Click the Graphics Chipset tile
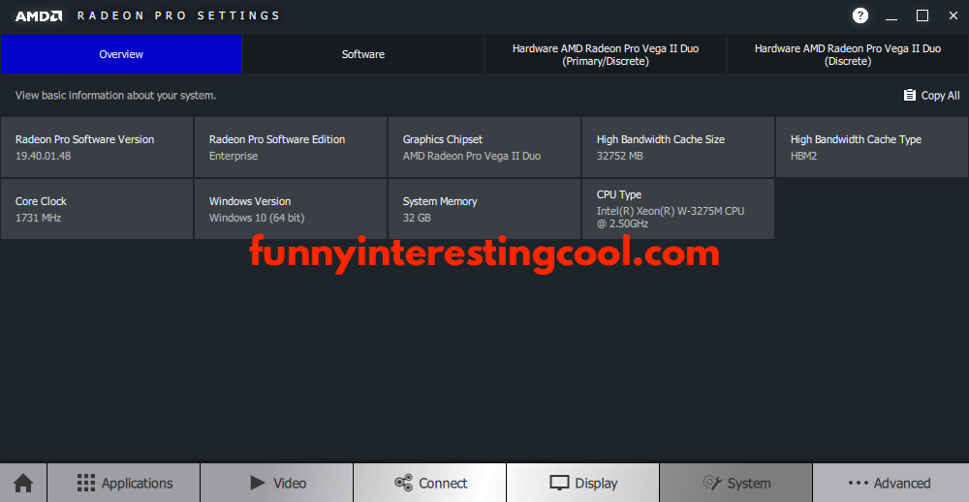This screenshot has width=969, height=502. [484, 147]
